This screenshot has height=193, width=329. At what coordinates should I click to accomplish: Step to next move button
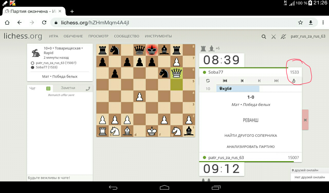(259, 81)
